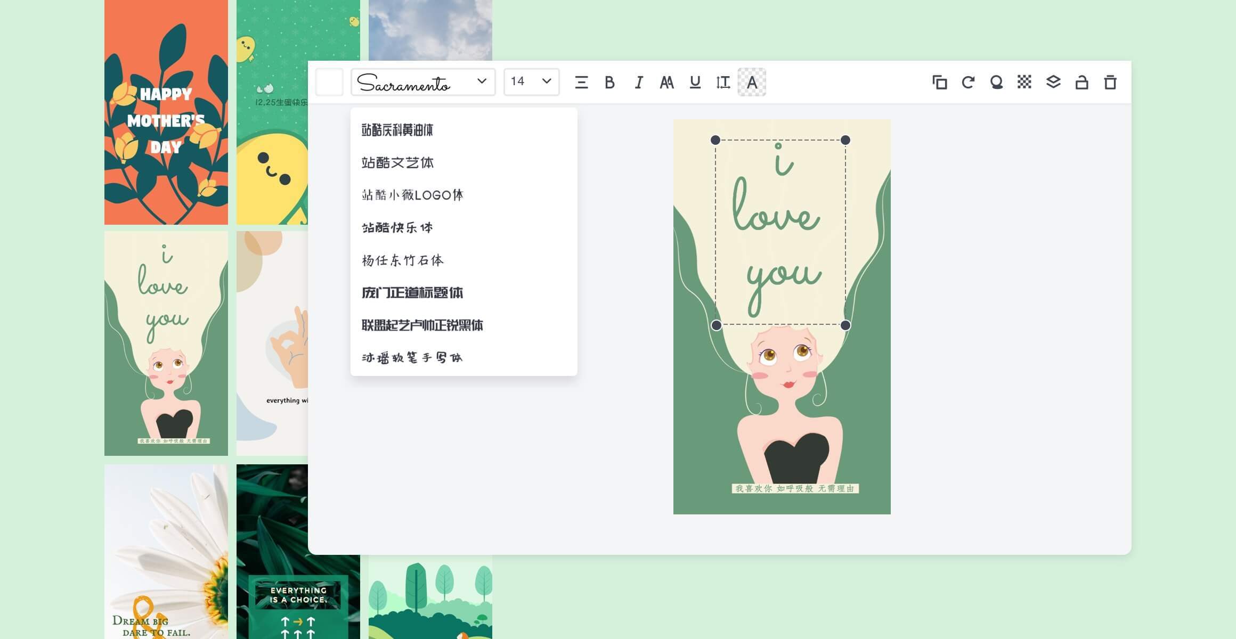Image resolution: width=1236 pixels, height=639 pixels.
Task: Expand the font size 14 dropdown
Action: coord(531,82)
